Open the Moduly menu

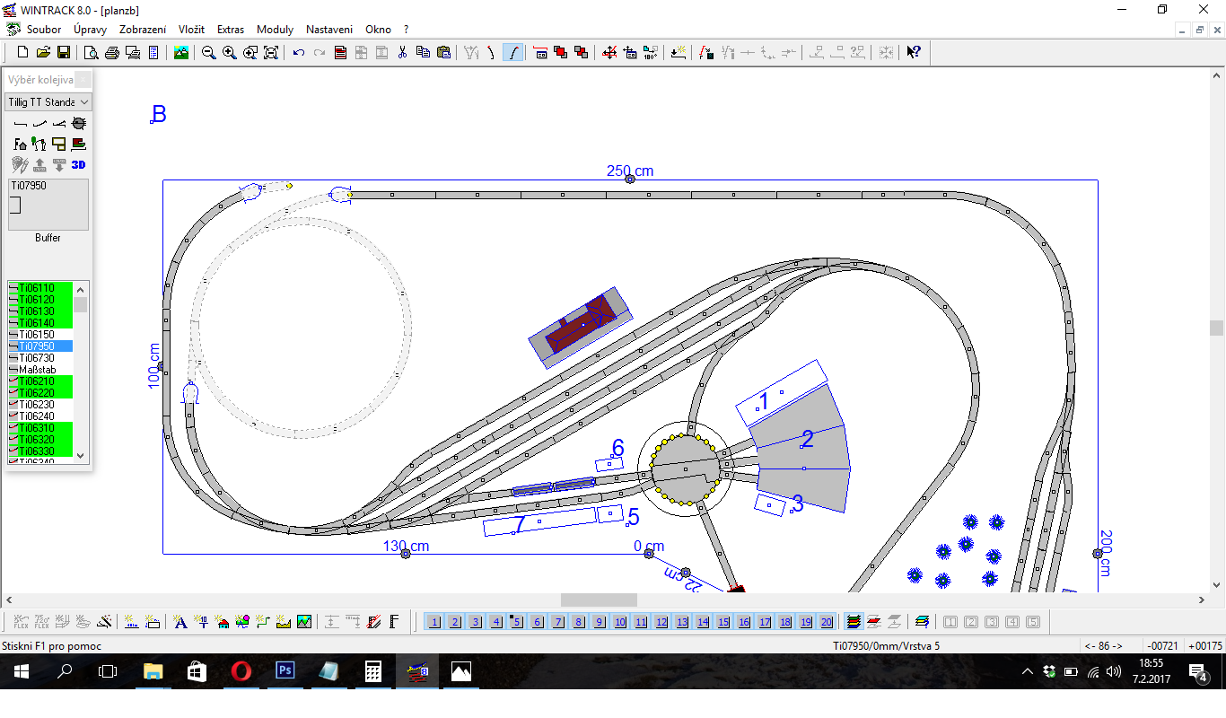[275, 30]
